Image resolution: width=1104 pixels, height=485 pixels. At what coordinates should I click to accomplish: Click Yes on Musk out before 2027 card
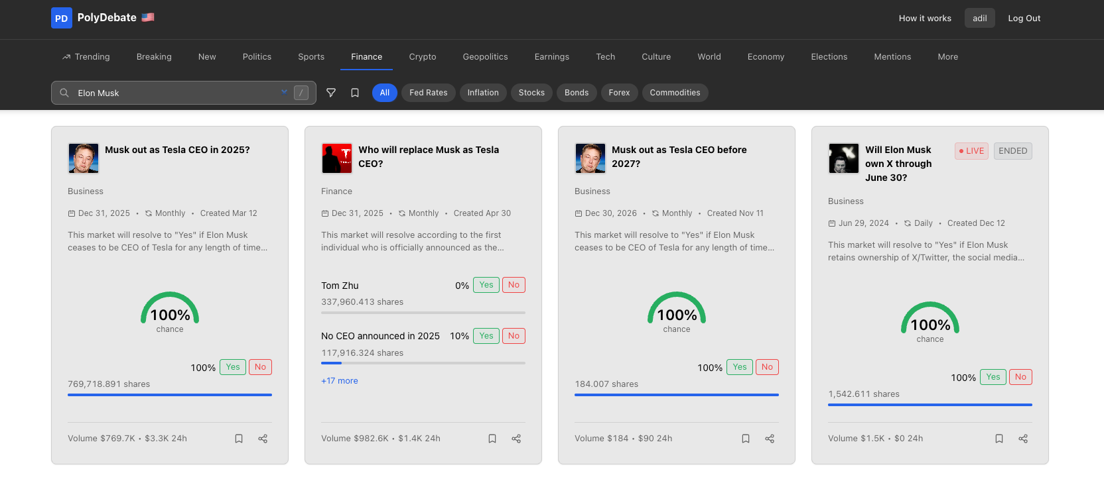pos(740,367)
